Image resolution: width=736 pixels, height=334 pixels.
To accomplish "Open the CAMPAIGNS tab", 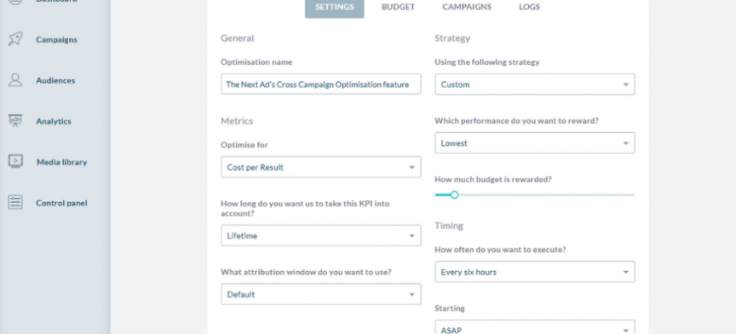I will point(467,7).
